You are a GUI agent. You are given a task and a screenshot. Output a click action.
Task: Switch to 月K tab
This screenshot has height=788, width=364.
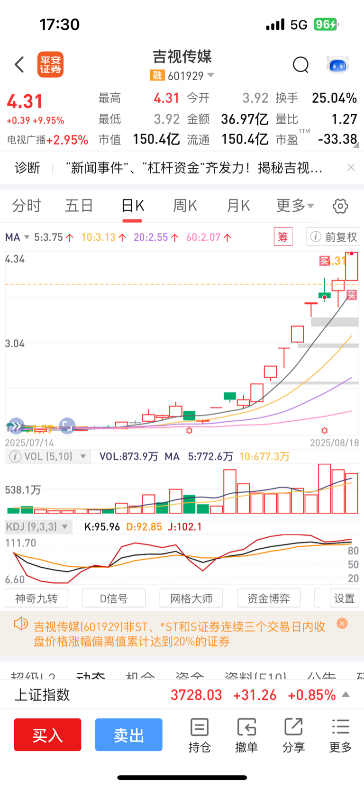coord(238,206)
